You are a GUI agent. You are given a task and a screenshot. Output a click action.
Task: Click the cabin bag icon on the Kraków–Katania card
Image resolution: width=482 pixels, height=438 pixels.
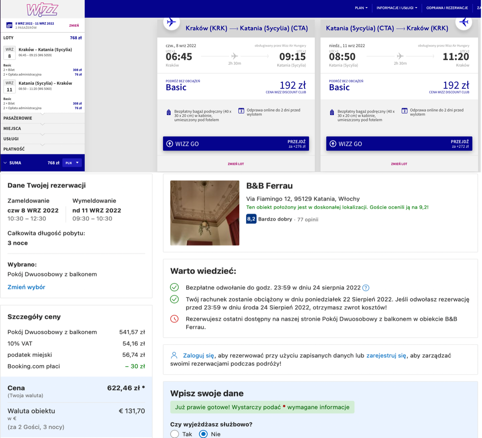169,112
